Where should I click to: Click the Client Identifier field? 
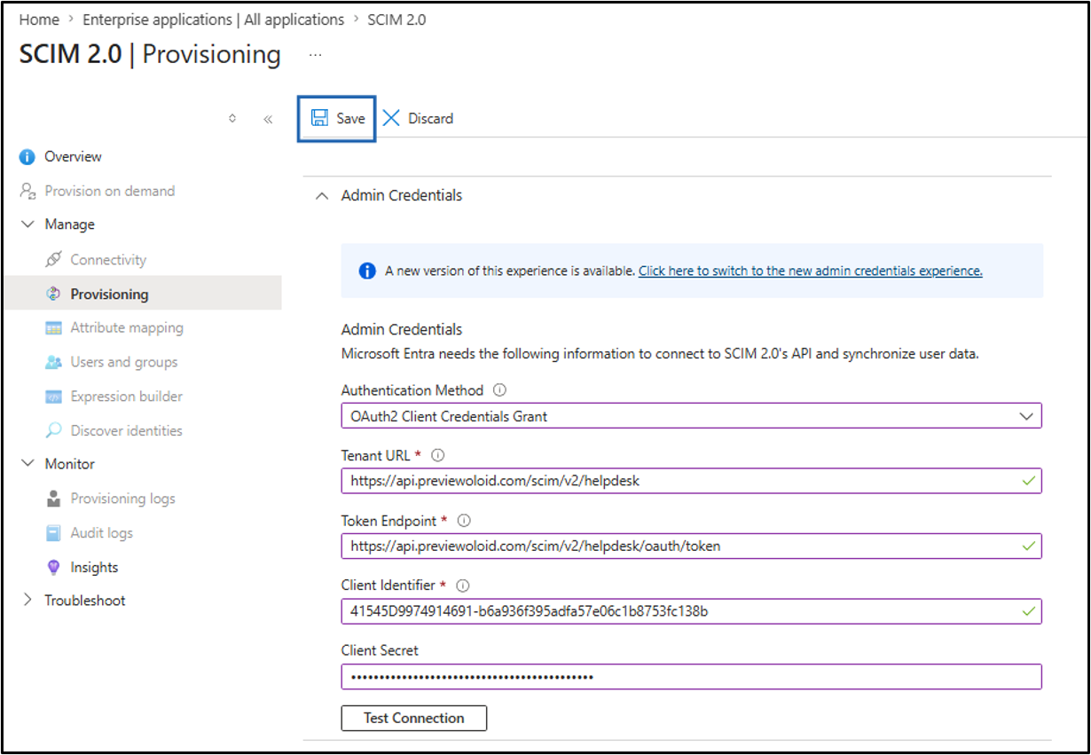[692, 611]
